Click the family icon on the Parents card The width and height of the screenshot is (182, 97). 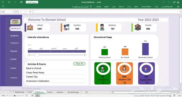coord(138,27)
